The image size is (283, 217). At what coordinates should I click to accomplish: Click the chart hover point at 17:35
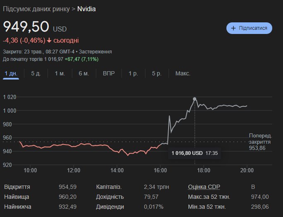195,99
